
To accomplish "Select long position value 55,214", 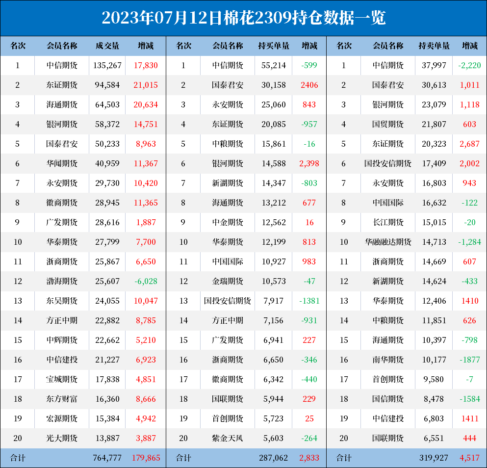I will [273, 65].
